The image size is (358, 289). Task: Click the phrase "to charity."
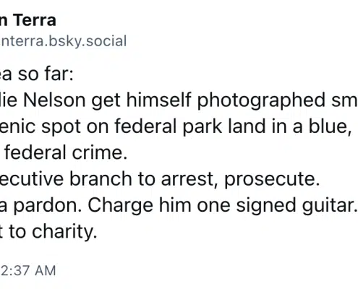pyautogui.click(x=53, y=232)
